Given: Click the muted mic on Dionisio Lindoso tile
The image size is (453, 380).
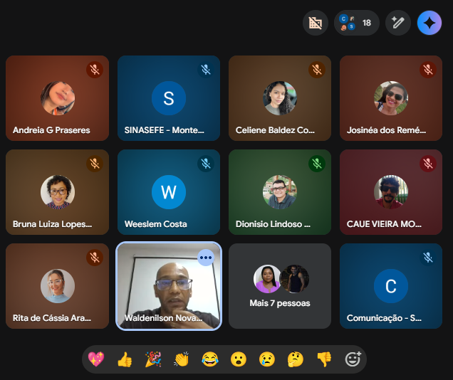Looking at the screenshot, I should coord(317,164).
